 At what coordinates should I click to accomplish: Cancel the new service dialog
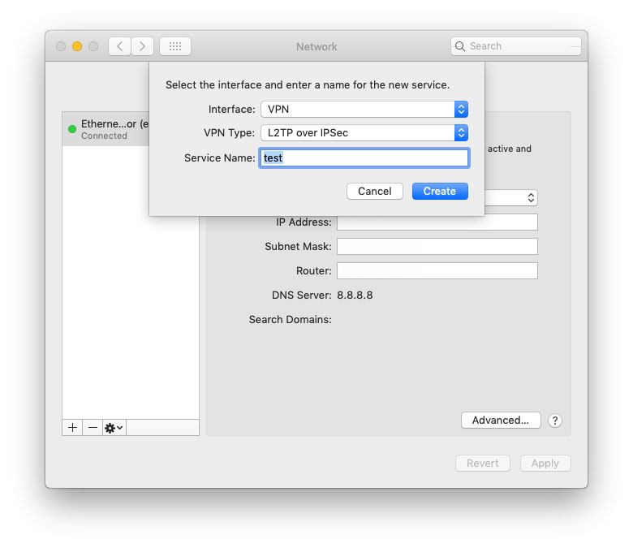(375, 191)
